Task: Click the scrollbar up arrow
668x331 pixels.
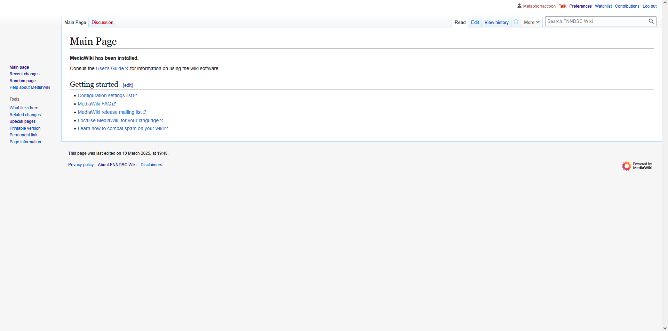Action: coord(665,2)
